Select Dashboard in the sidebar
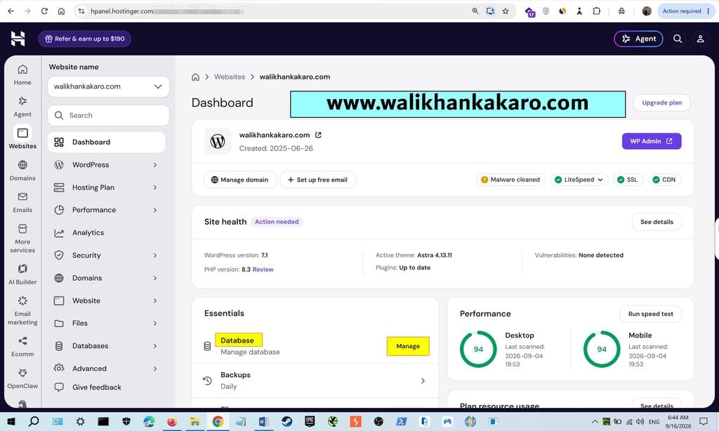Viewport: 719px width, 431px height. tap(107, 142)
